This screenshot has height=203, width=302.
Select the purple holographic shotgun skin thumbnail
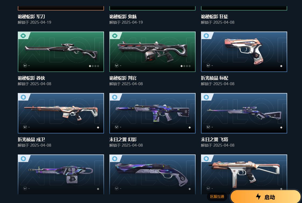pos(152,174)
